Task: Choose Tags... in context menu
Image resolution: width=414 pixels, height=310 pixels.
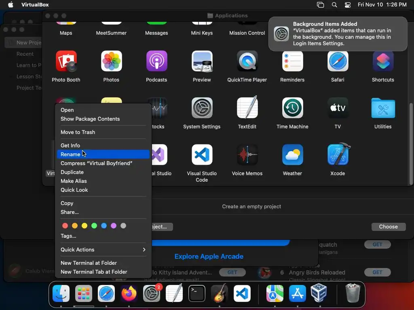Action: click(103, 236)
